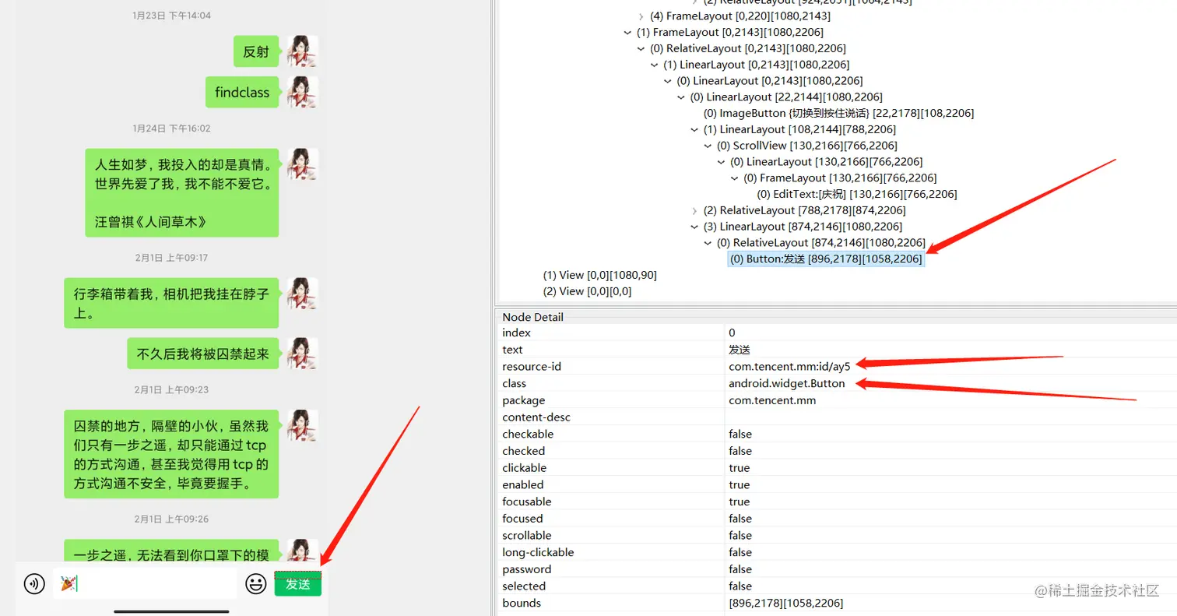Select the bubble about tcp 沟通
Image resolution: width=1177 pixels, height=616 pixels.
(x=171, y=455)
